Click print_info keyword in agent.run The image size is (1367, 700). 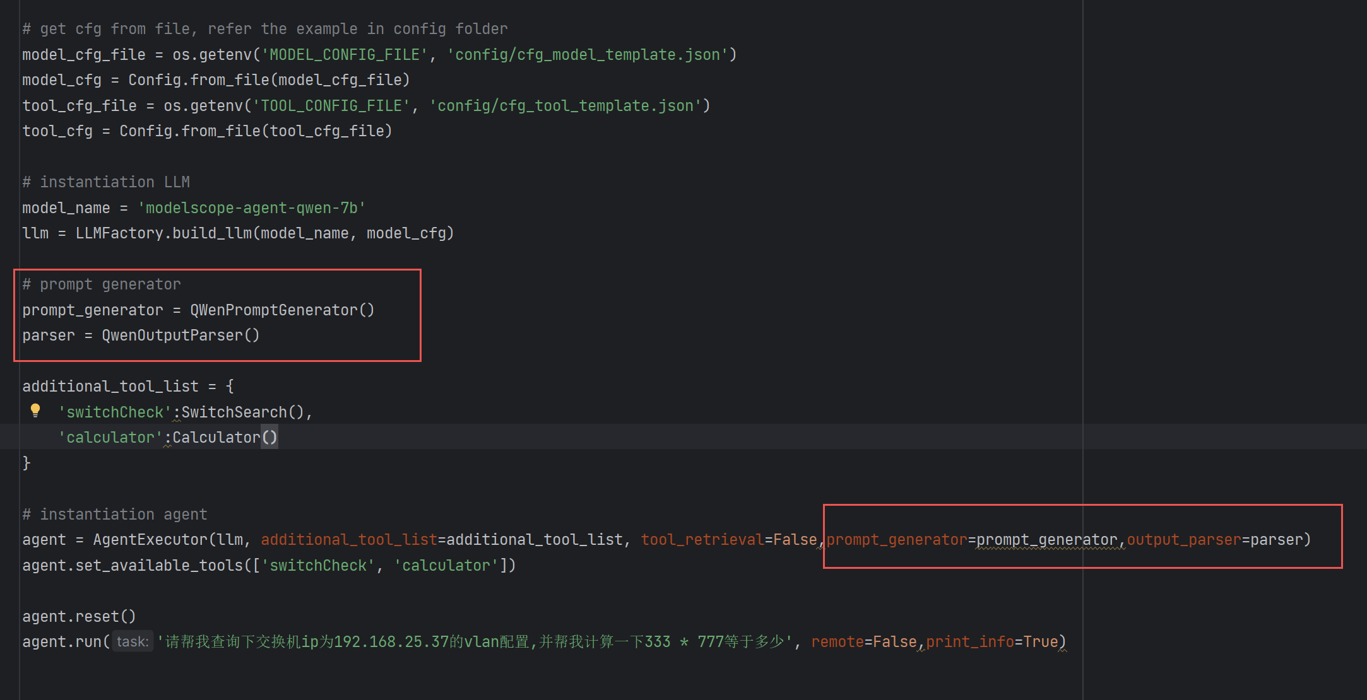coord(969,642)
